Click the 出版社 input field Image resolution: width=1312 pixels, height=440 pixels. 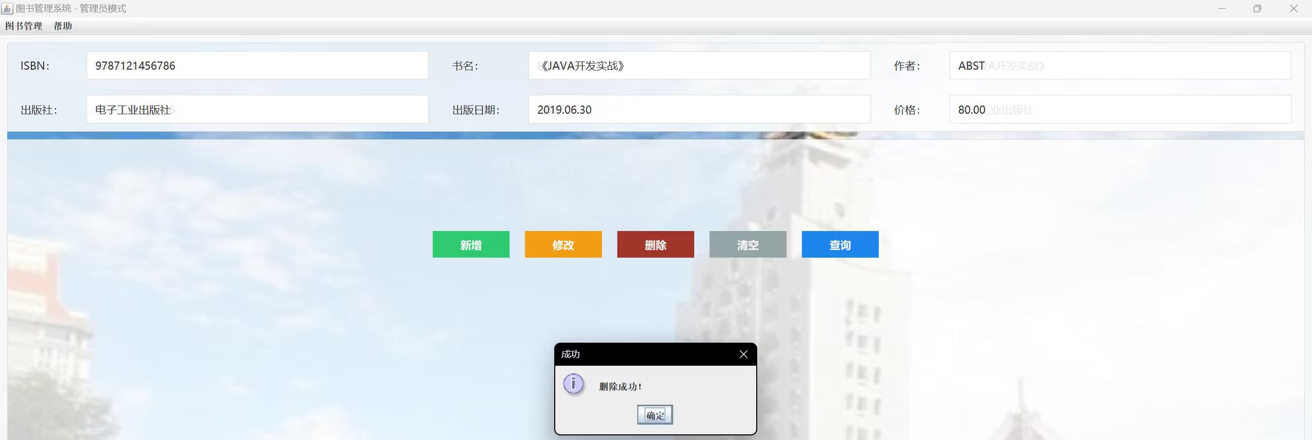[257, 109]
